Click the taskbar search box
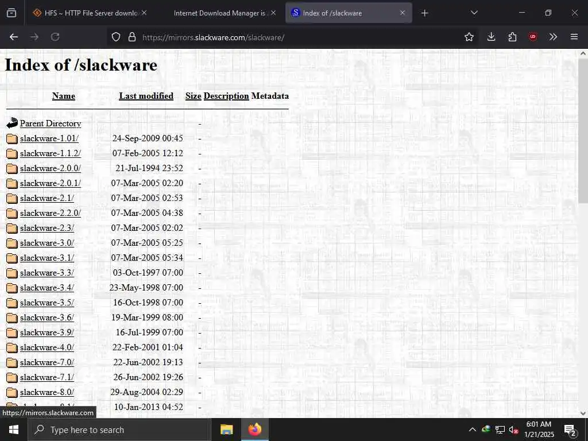588x441 pixels. pos(119,430)
